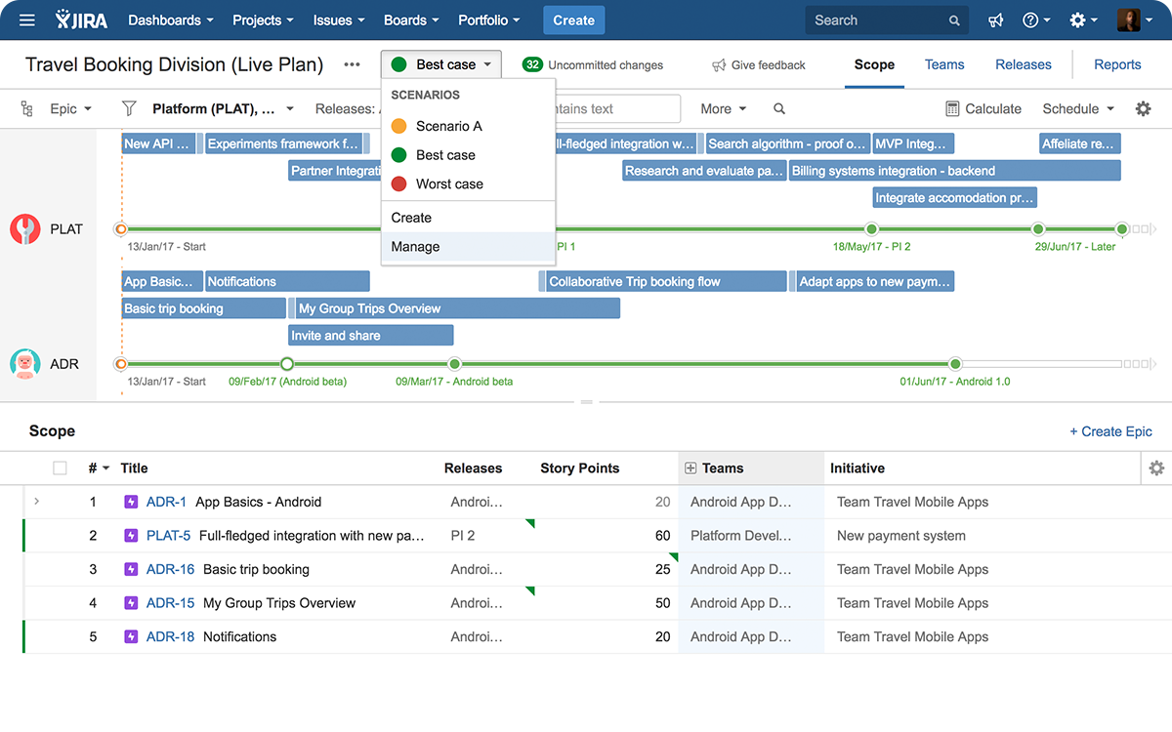Open the help question mark menu
The width and height of the screenshot is (1172, 732).
[1036, 20]
